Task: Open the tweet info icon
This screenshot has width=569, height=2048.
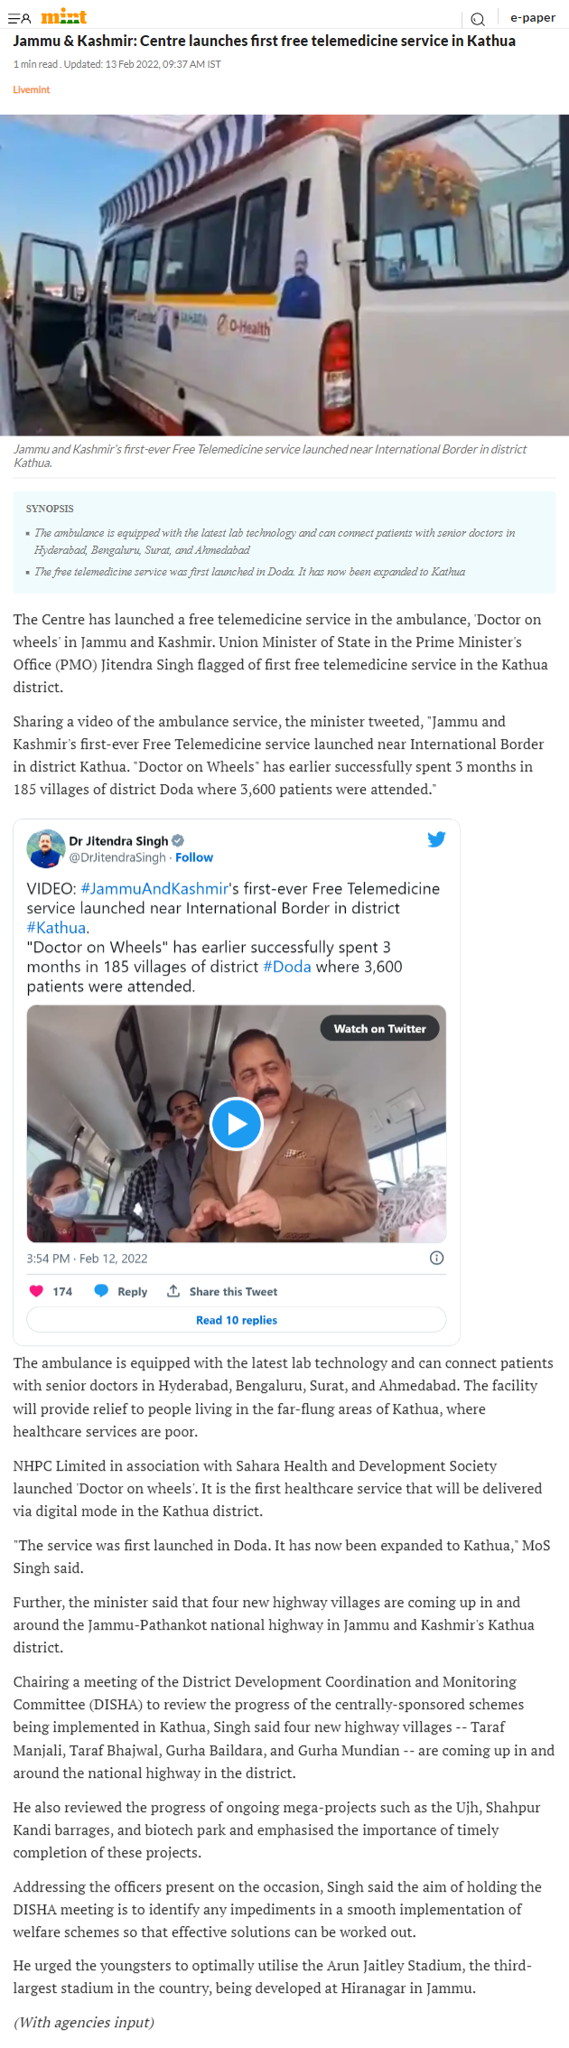Action: point(436,1258)
